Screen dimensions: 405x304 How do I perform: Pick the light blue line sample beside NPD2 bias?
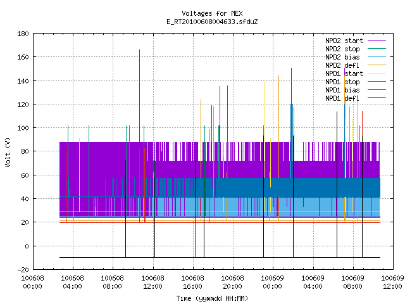(377, 57)
